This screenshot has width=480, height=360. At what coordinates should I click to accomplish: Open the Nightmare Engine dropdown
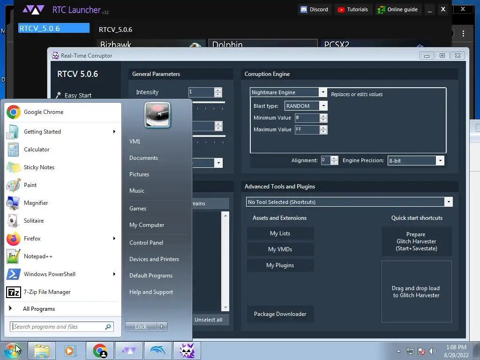pos(322,92)
